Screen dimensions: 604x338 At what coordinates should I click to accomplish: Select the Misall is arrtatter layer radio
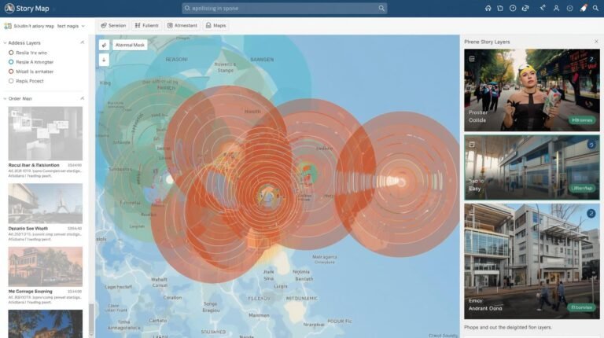[x=11, y=72]
